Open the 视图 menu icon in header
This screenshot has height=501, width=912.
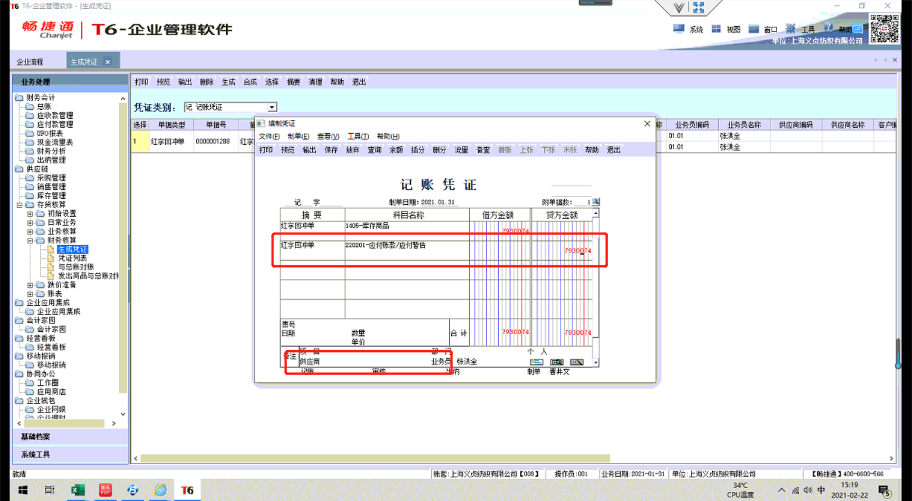click(716, 28)
